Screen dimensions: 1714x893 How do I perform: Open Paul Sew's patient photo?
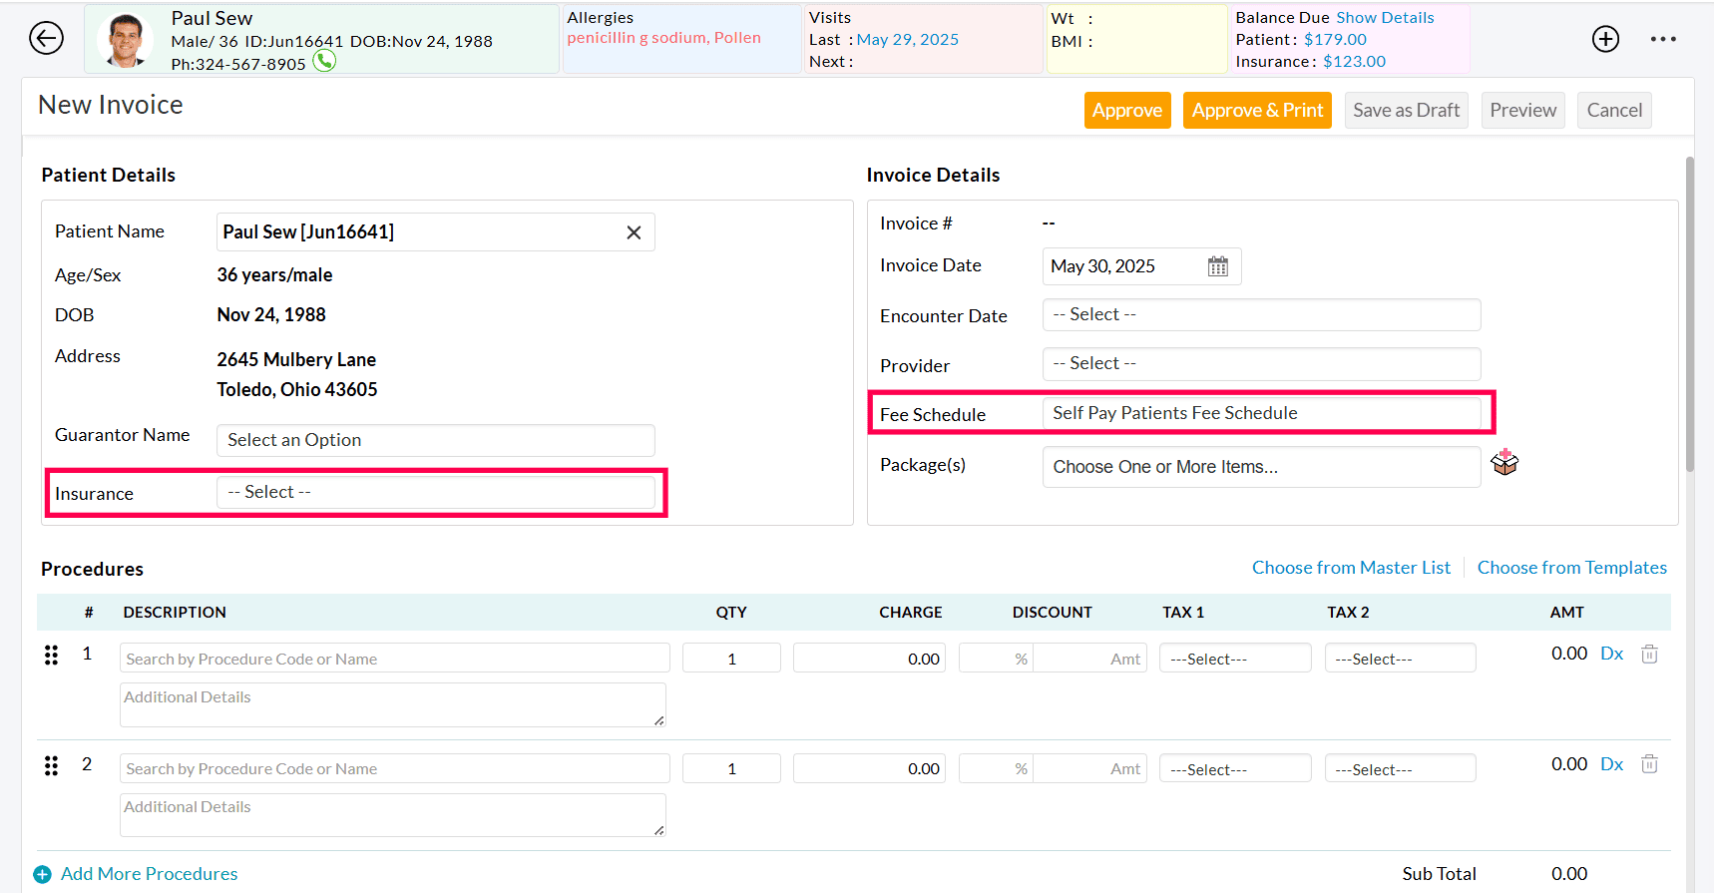pos(126,40)
